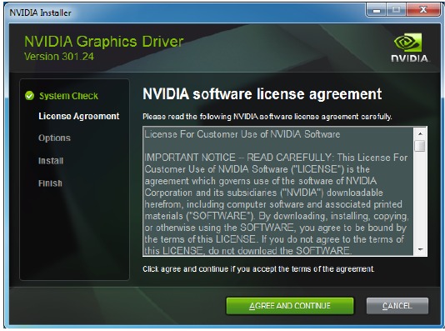The height and width of the screenshot is (331, 445).
Task: Click the 'NVIDIA Graphics Driver' heading
Action: (104, 42)
